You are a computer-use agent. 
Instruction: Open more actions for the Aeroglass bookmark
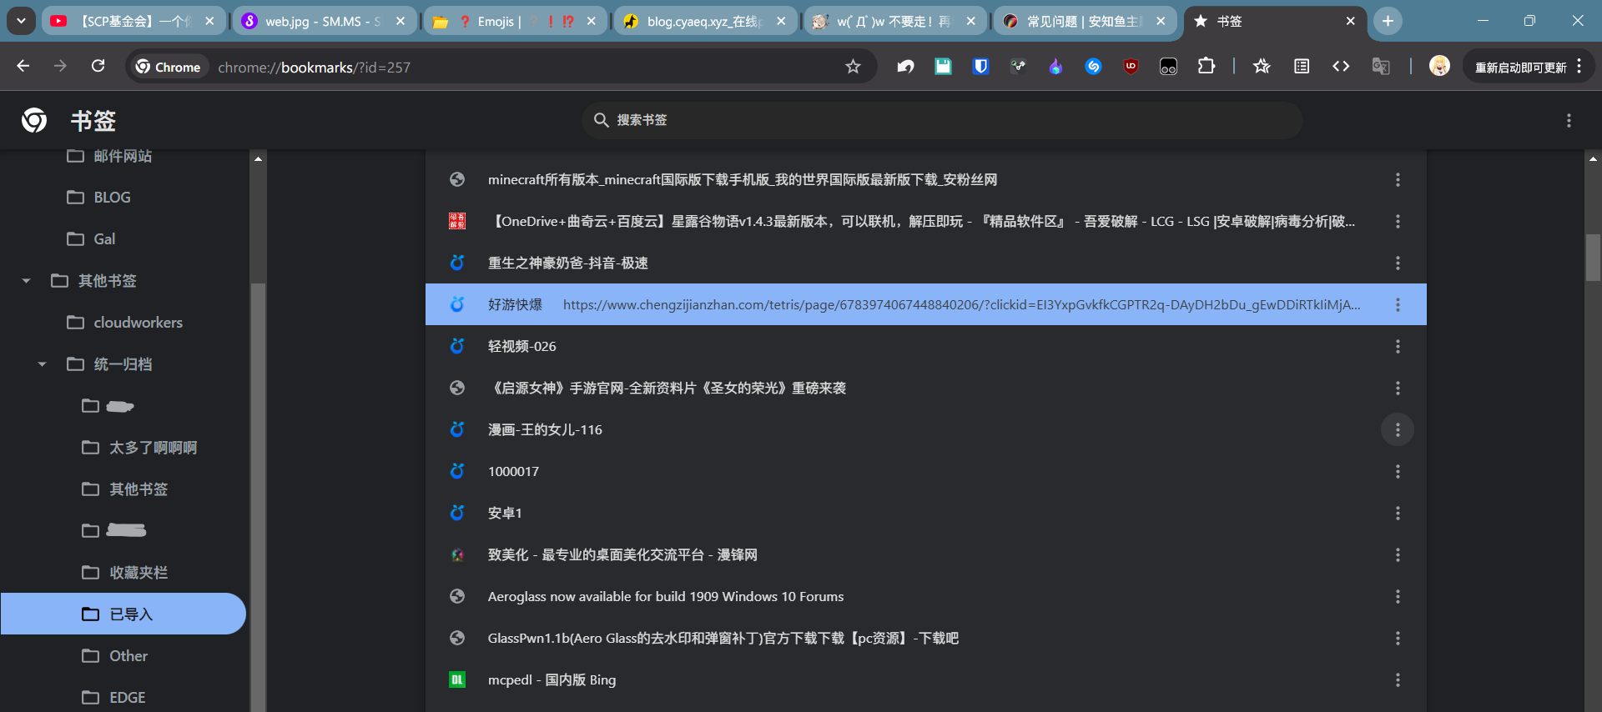(x=1398, y=597)
